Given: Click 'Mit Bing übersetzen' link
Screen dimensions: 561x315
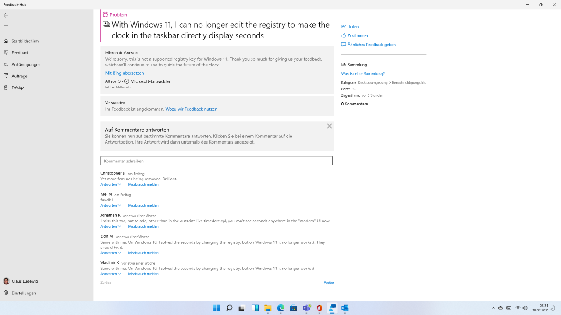Looking at the screenshot, I should 124,73.
